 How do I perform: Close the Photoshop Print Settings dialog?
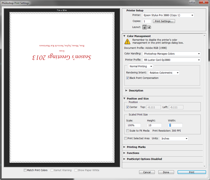click(x=204, y=2)
